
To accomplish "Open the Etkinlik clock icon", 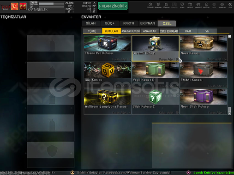I will point(150,5).
